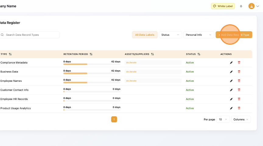Expand the Personal Info dropdown

coord(198,35)
